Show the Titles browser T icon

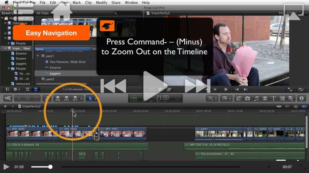[273, 98]
